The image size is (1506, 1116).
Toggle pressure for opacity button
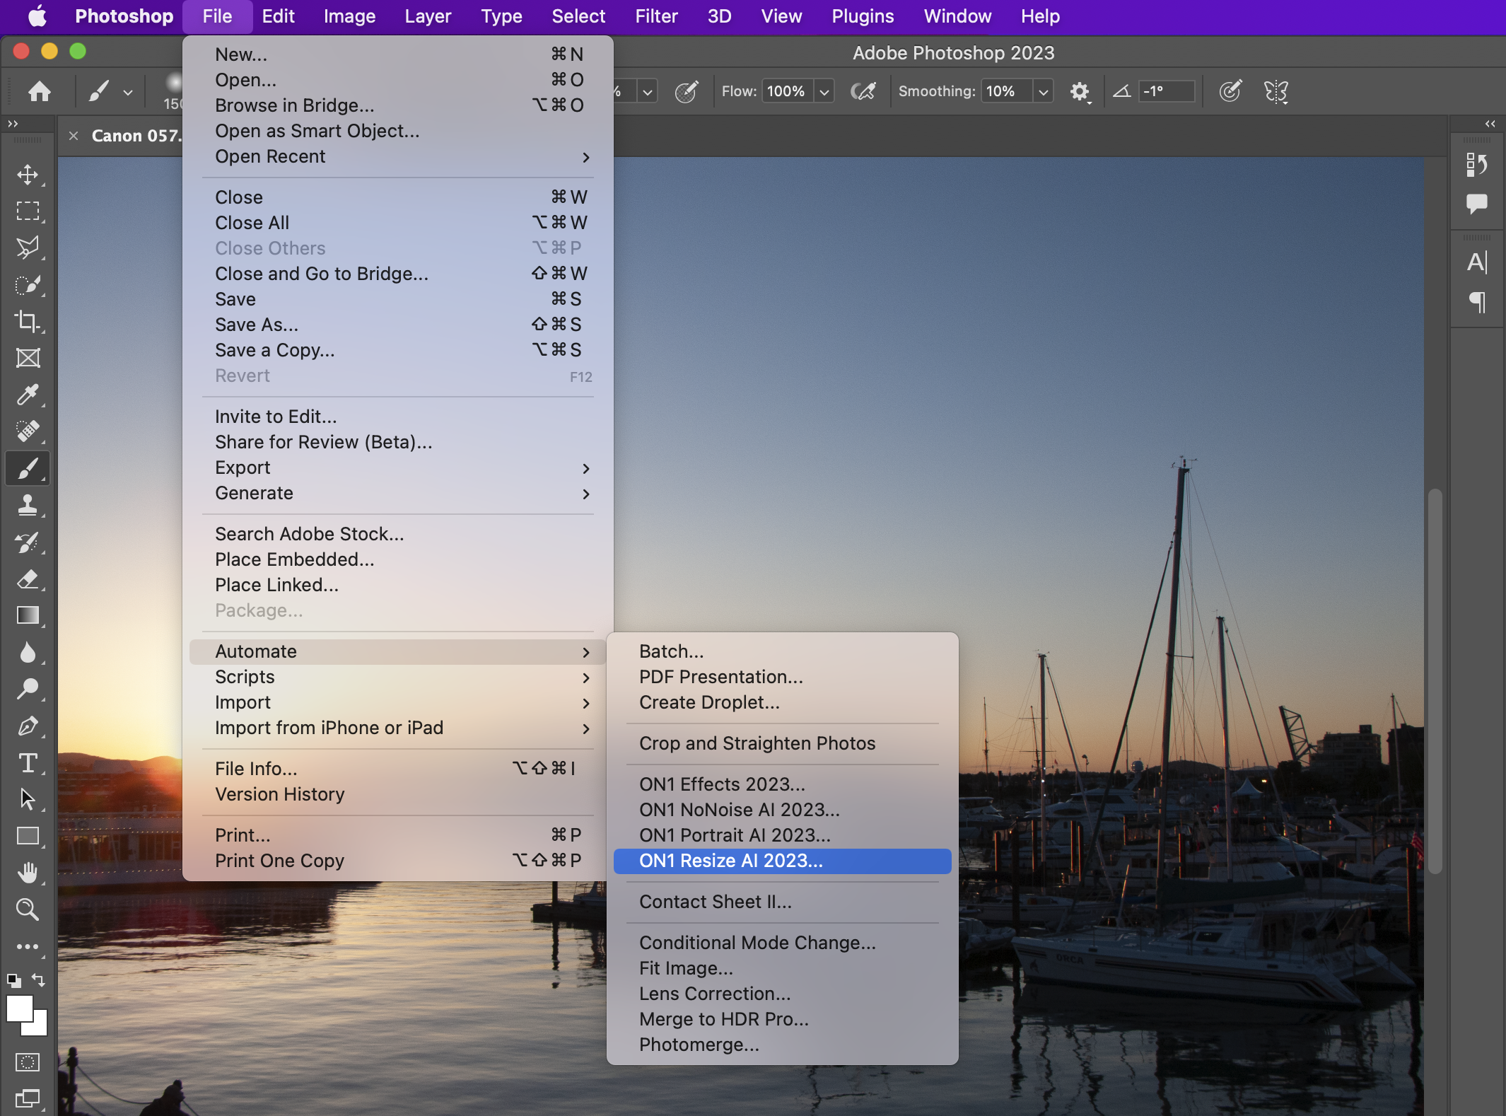pos(687,91)
